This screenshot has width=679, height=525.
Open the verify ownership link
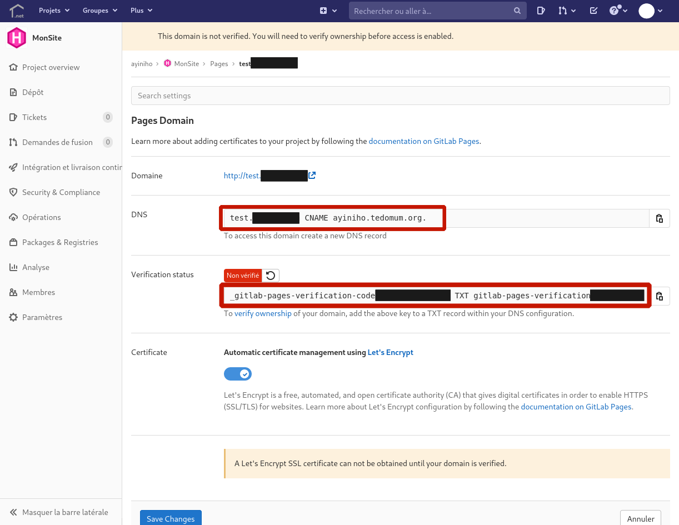(x=263, y=313)
